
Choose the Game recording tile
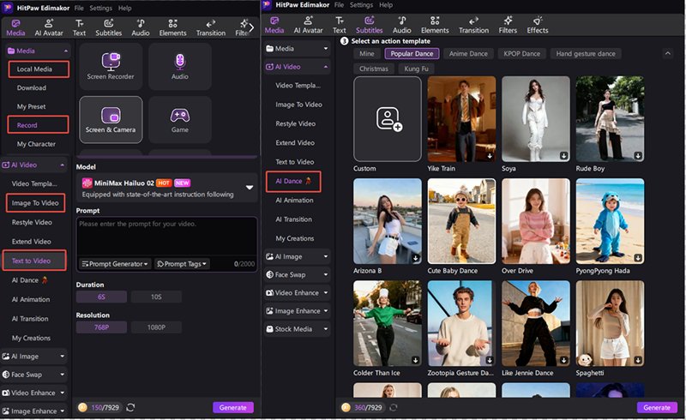[x=180, y=120]
